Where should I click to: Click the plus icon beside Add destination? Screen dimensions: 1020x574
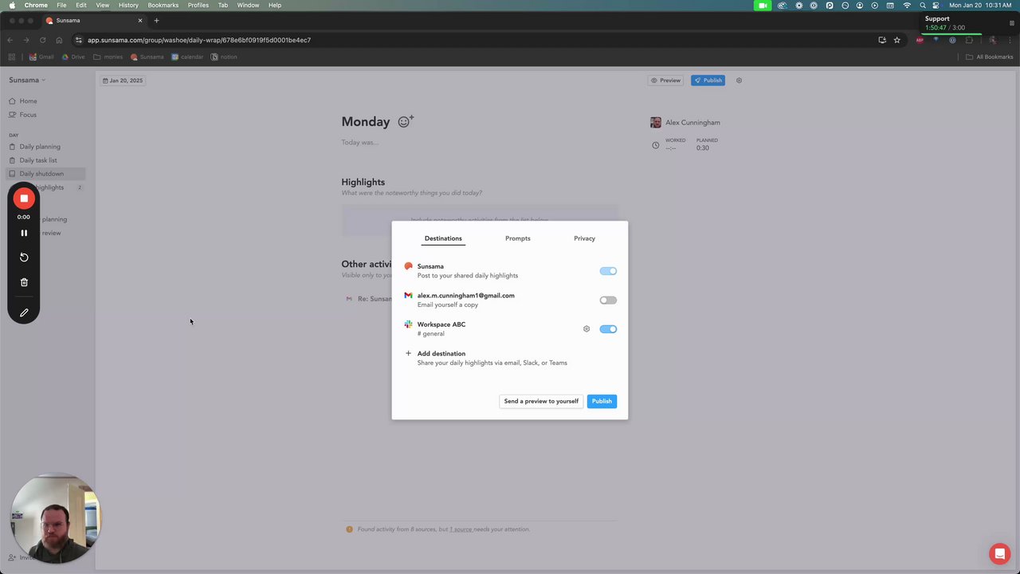coord(408,353)
